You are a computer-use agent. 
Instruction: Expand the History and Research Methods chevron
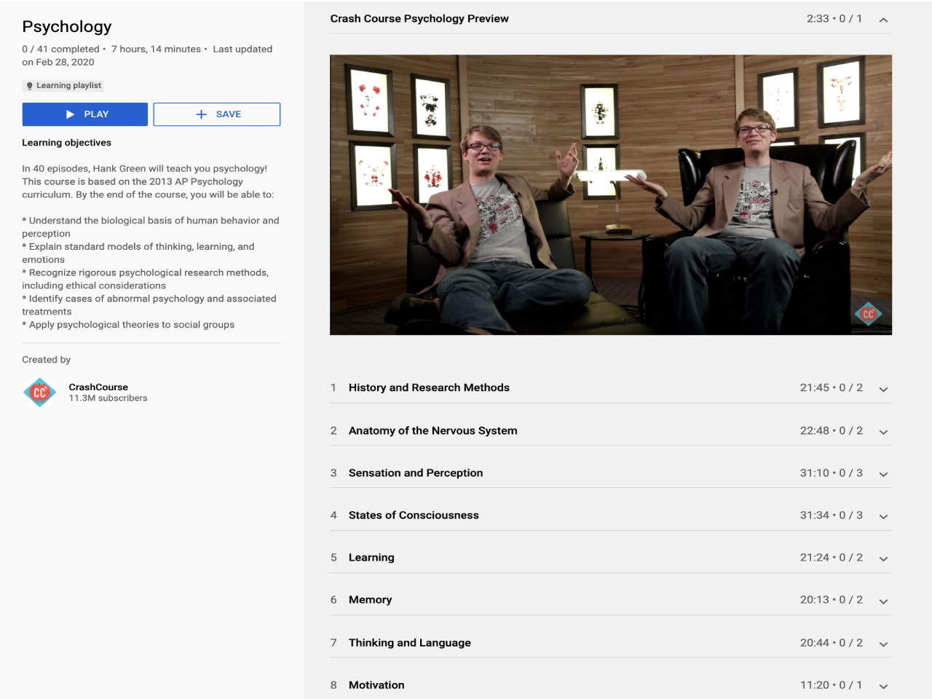[x=883, y=390]
